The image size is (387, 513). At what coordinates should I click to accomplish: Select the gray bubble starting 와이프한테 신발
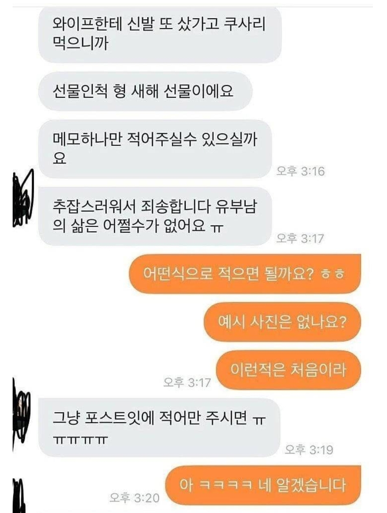pos(160,34)
